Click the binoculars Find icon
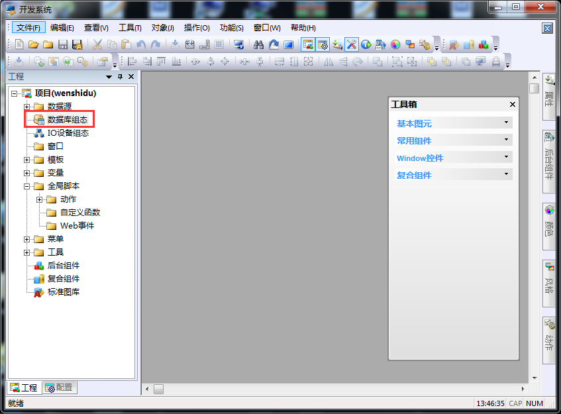The height and width of the screenshot is (414, 561). (x=258, y=44)
